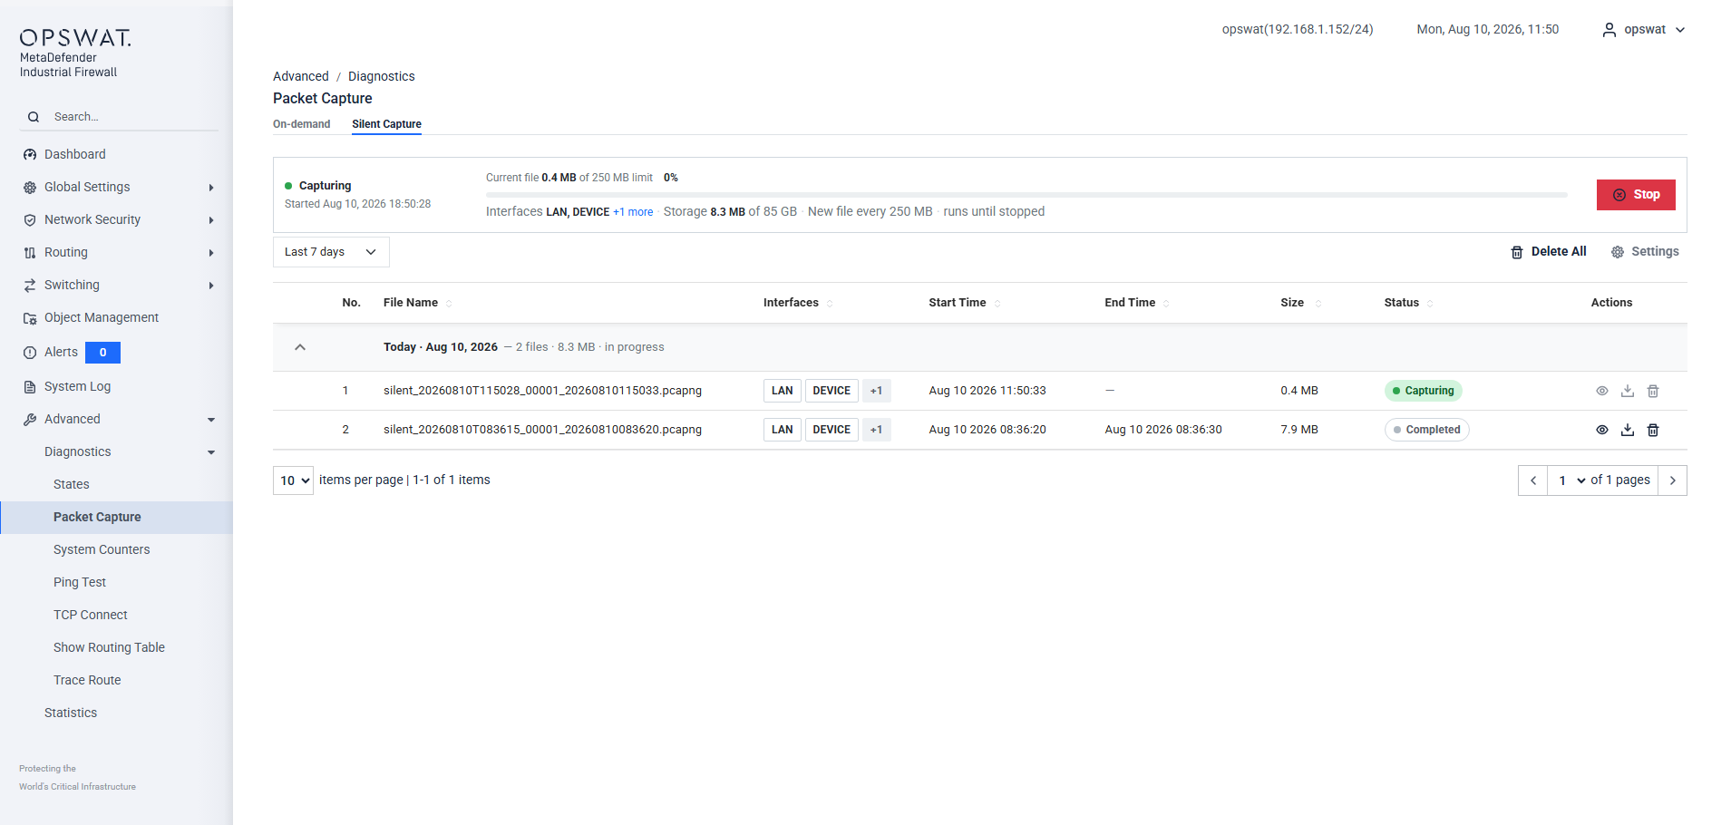Sort by Status column
The image size is (1731, 825).
tap(1430, 303)
